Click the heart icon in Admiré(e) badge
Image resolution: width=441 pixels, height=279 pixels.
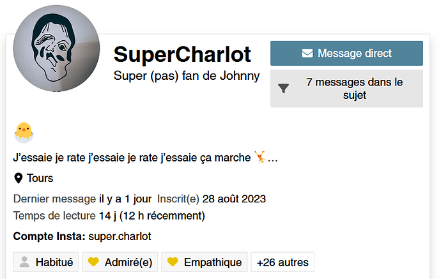point(93,262)
